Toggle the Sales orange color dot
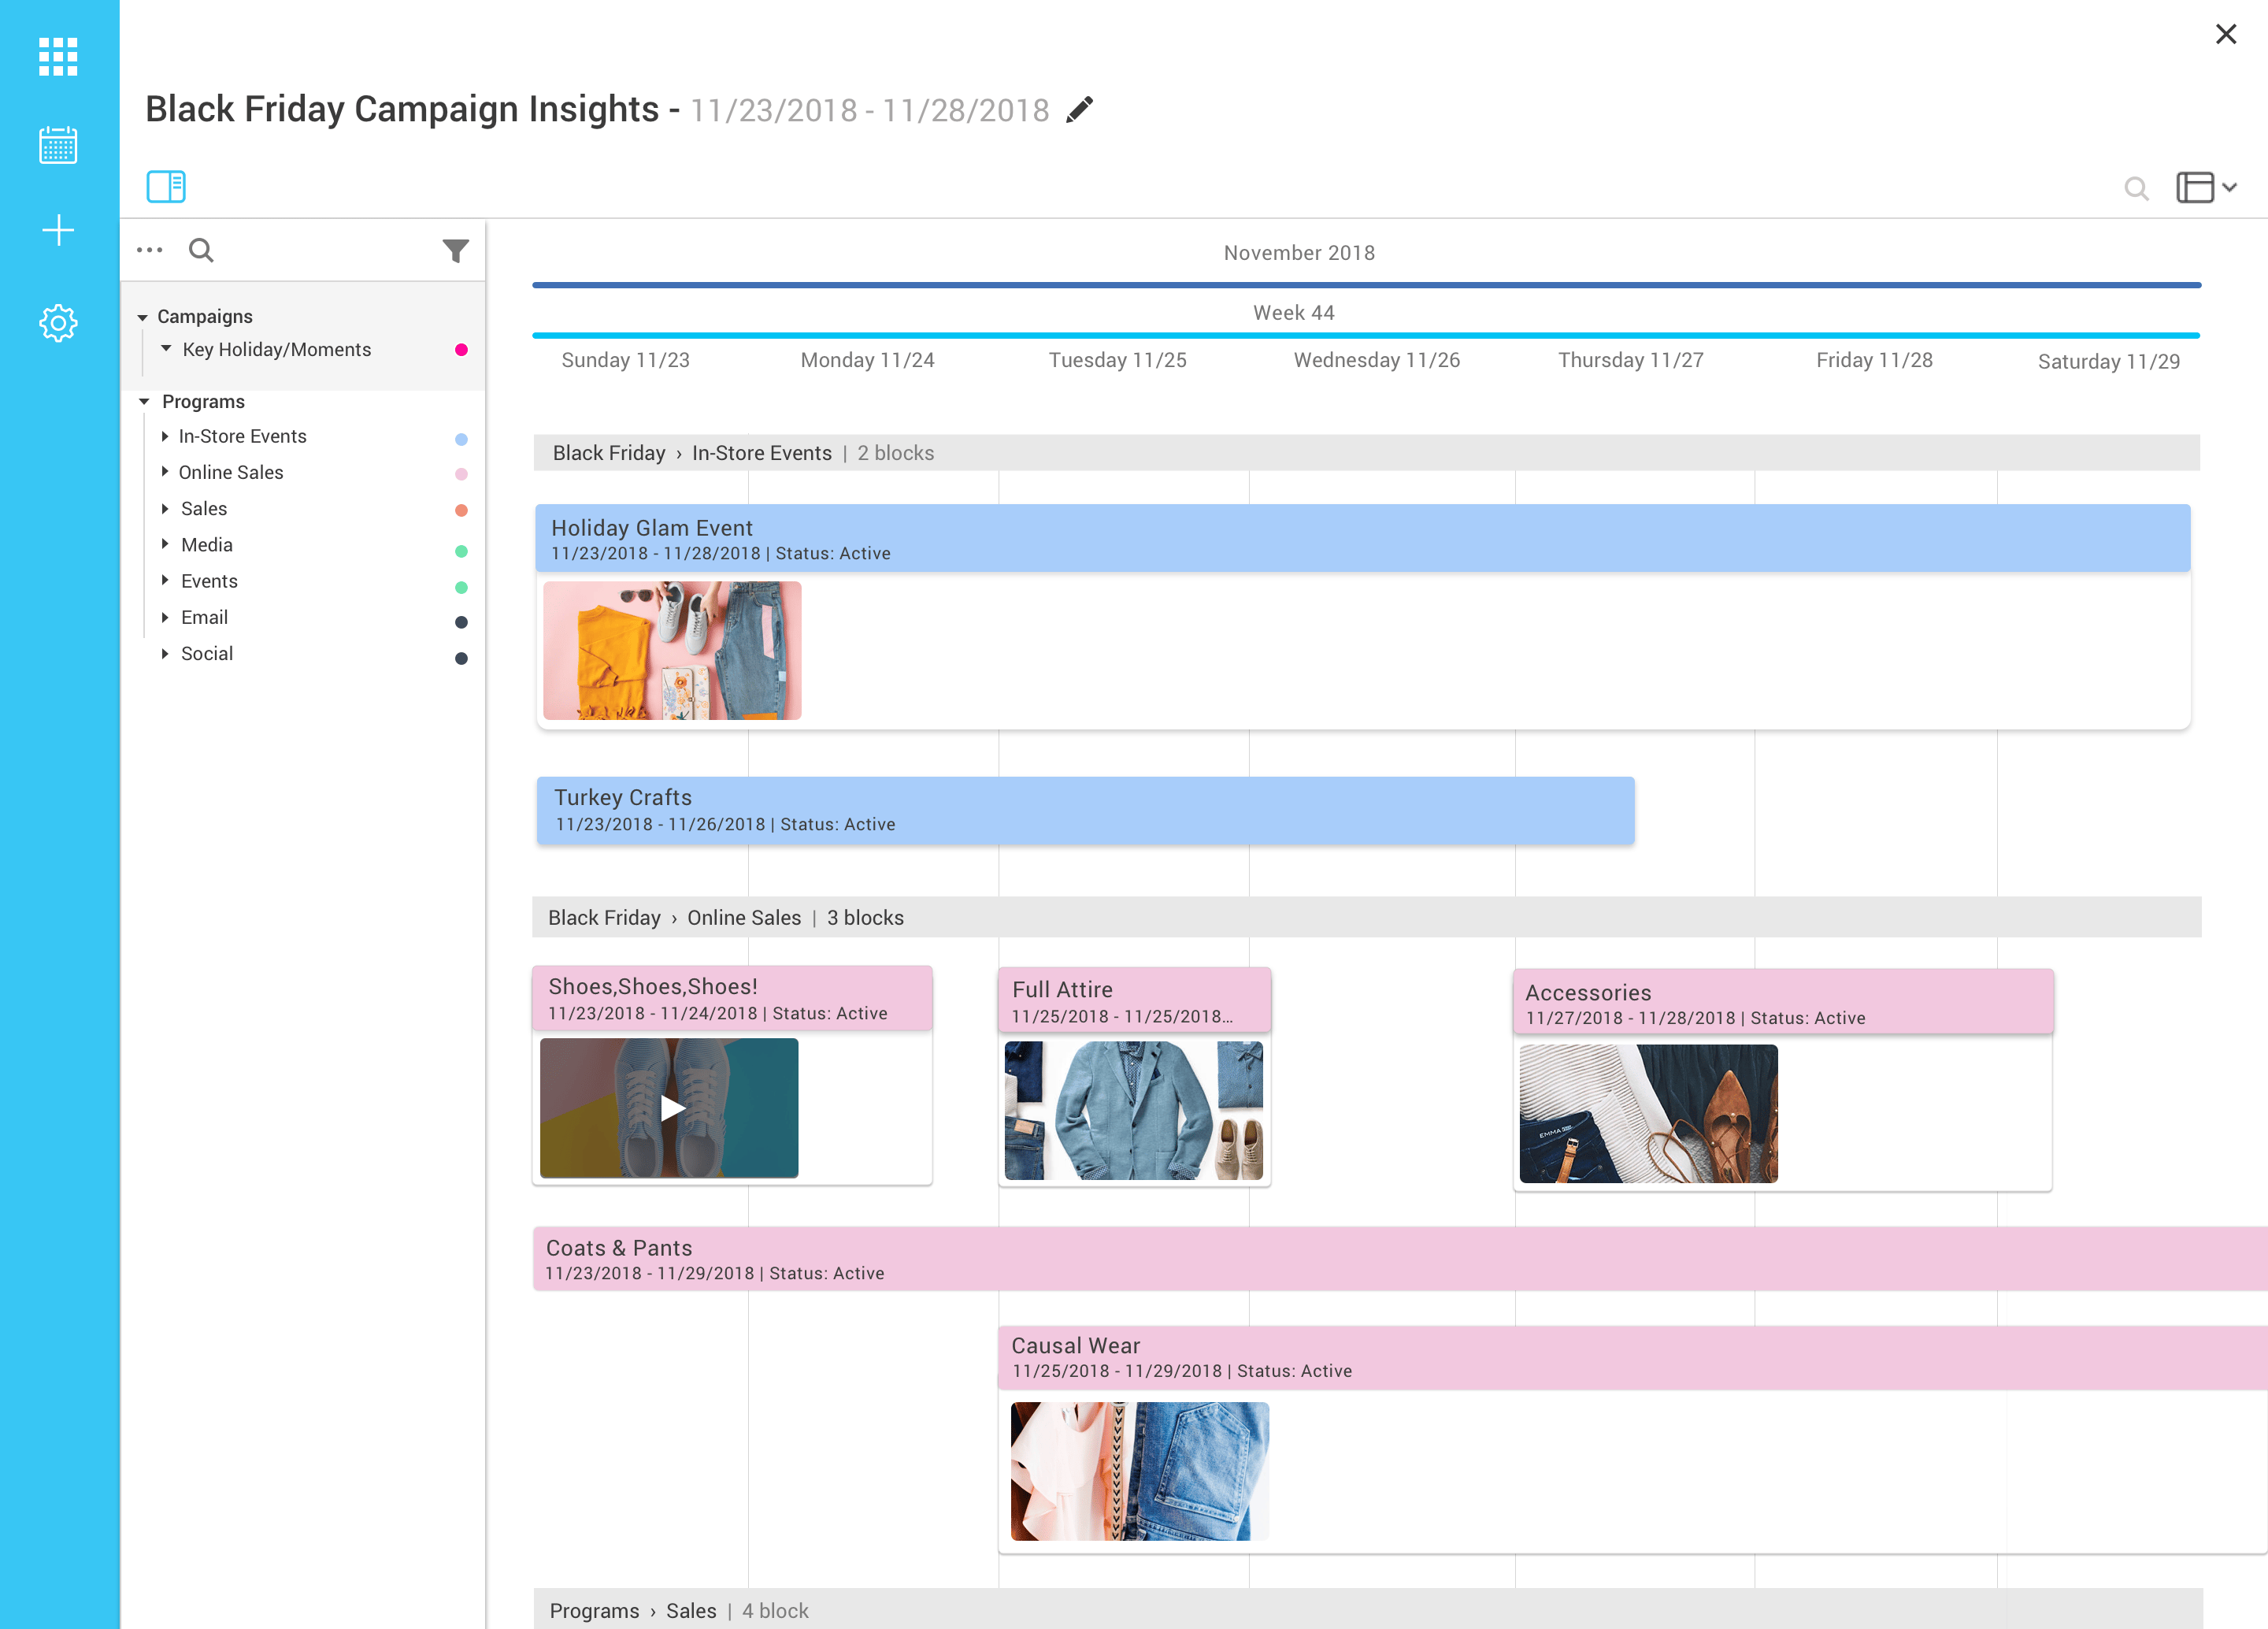Image resolution: width=2268 pixels, height=1629 pixels. tap(461, 510)
